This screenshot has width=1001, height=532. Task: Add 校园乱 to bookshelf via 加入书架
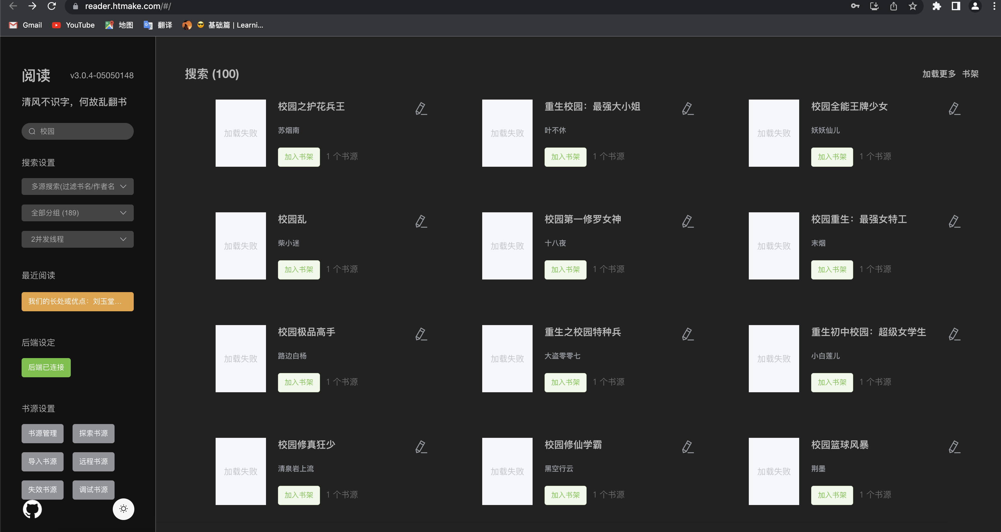[298, 269]
